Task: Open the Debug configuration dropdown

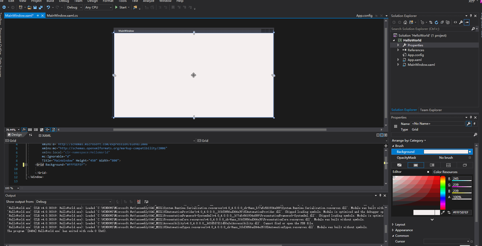Action: point(74,7)
